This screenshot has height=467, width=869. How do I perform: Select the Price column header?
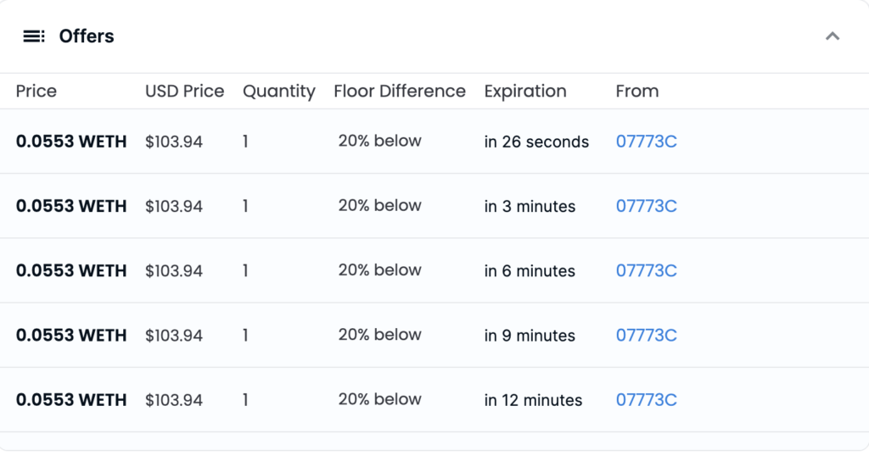[x=36, y=92]
